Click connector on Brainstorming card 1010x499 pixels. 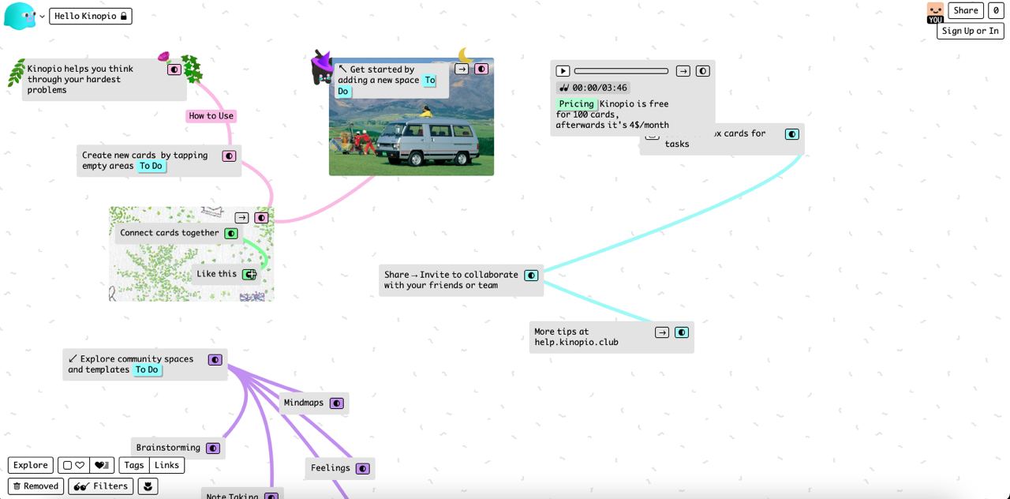(x=213, y=448)
